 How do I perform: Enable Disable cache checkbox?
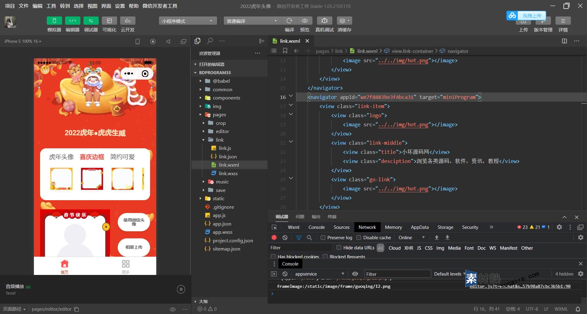pos(359,237)
